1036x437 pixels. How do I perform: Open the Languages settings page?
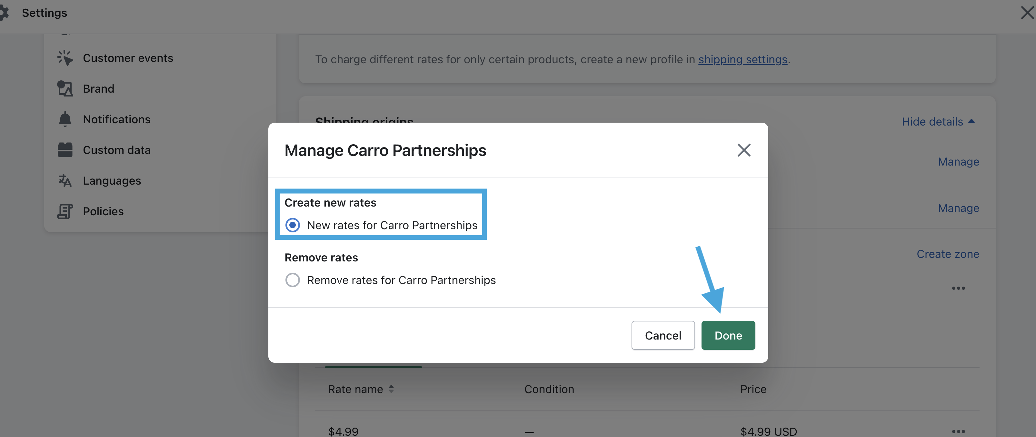tap(112, 181)
